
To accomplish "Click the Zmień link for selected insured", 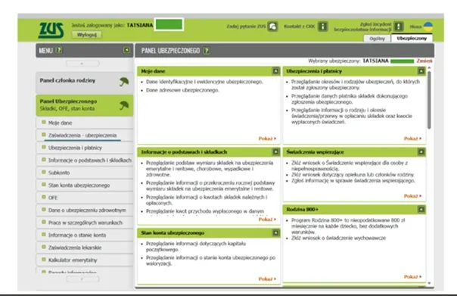I will pyautogui.click(x=424, y=61).
